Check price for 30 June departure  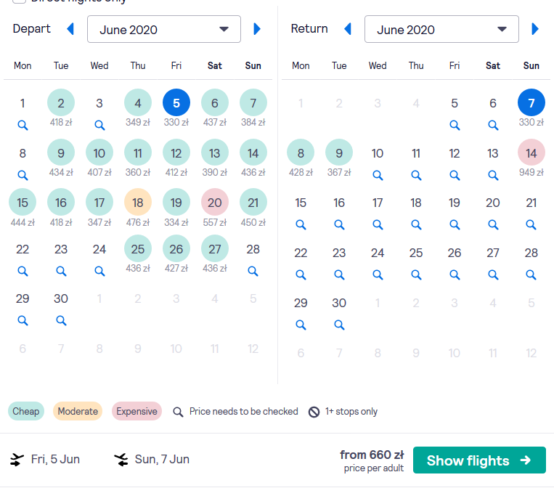point(61,320)
